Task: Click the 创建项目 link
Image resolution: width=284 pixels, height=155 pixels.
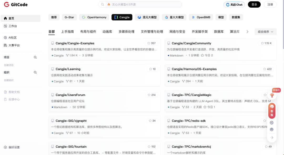Action: pyautogui.click(x=9, y=65)
